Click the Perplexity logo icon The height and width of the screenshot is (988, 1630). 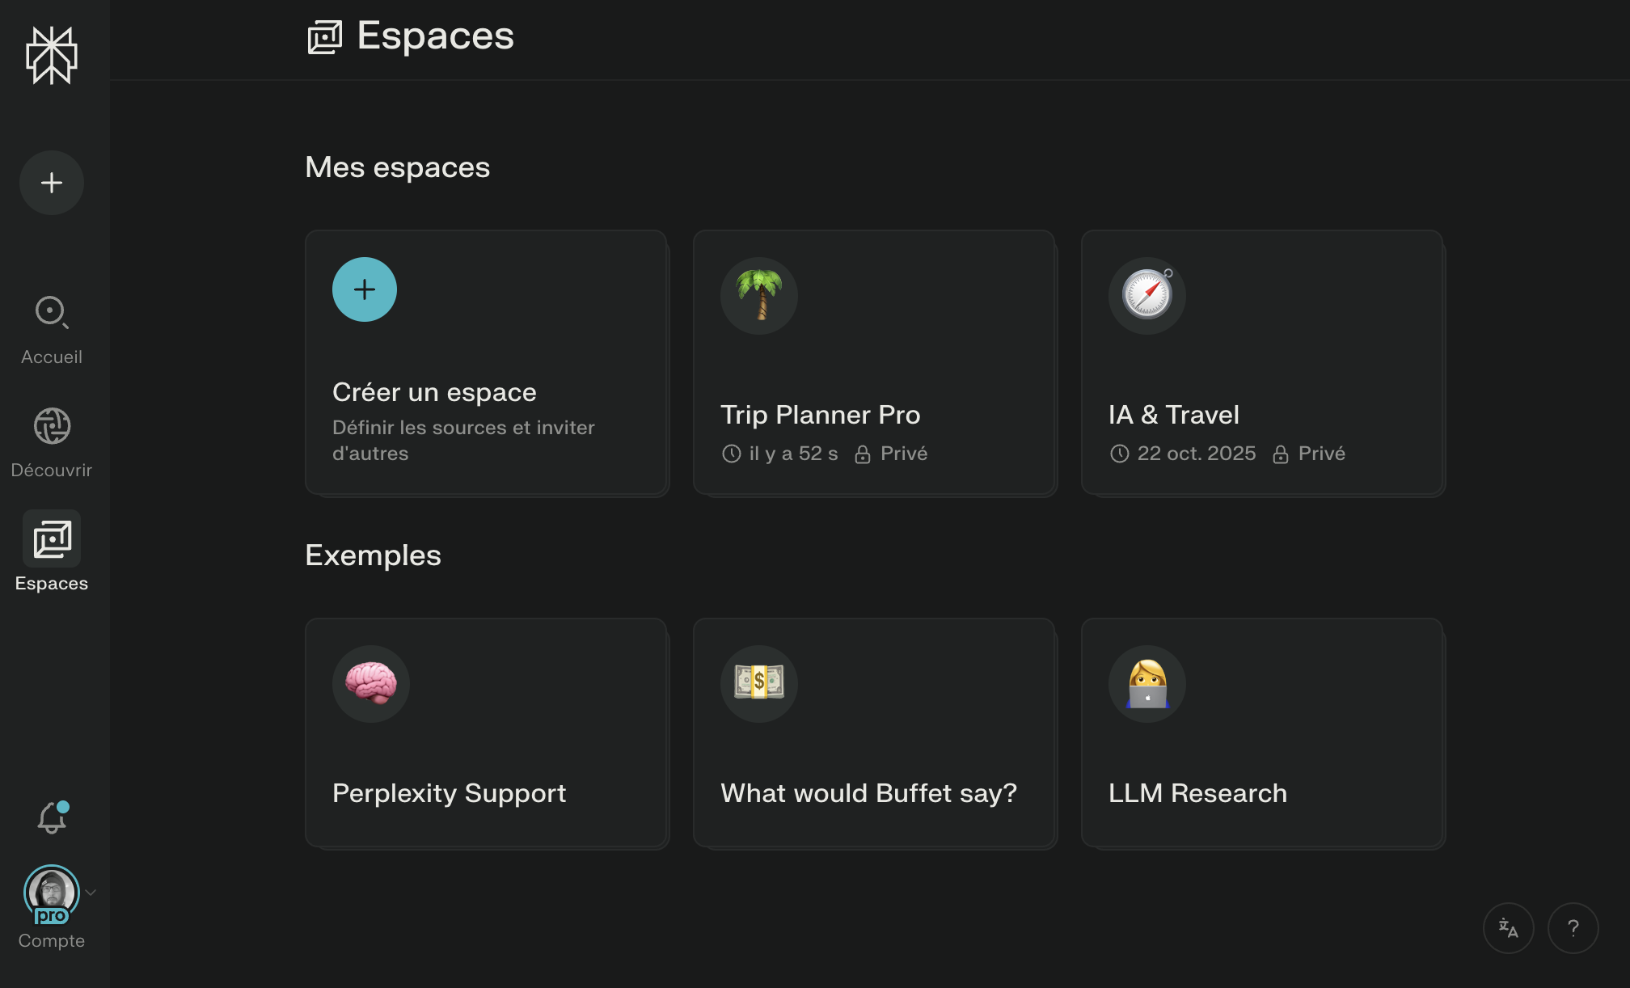(52, 55)
